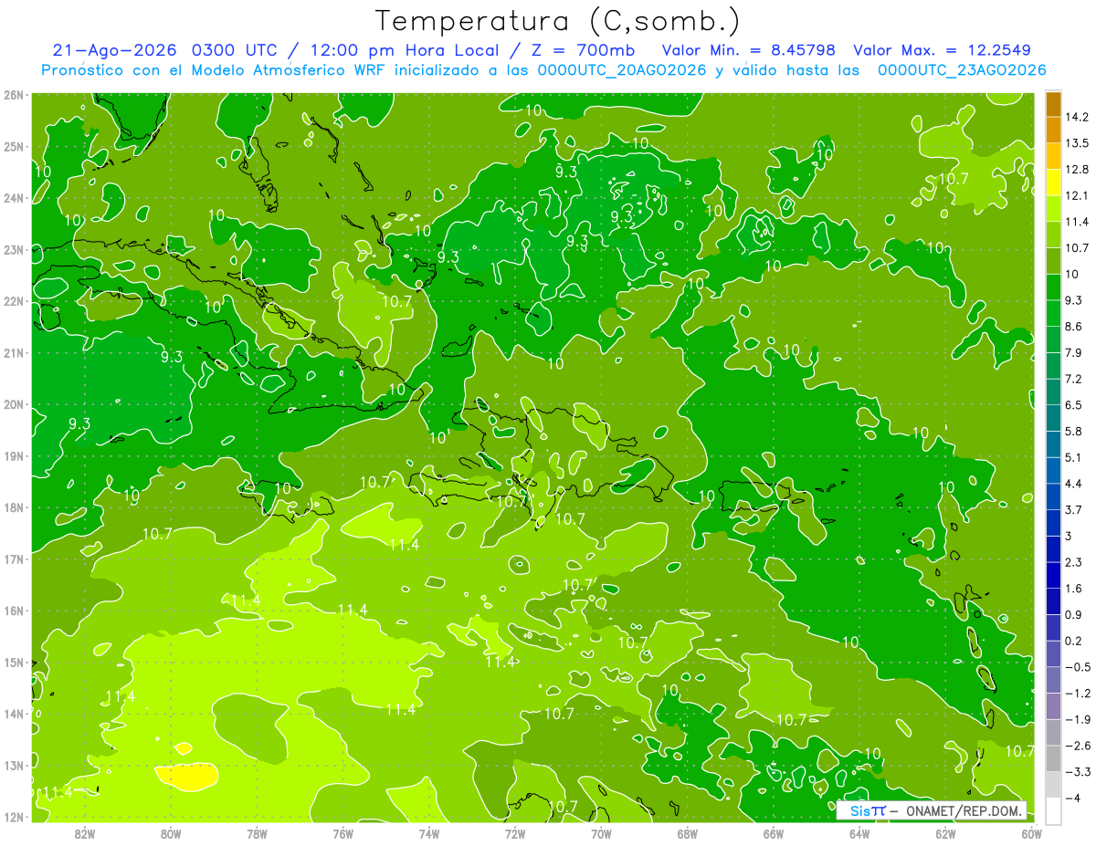1096x846 pixels.
Task: Click the 'Valor Max. = 12.2549' text
Action: [944, 50]
